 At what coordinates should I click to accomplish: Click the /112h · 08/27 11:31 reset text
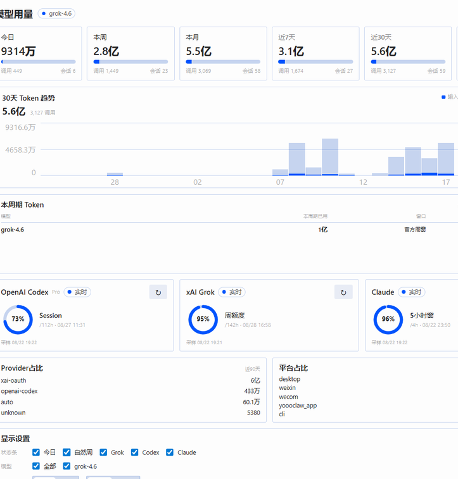point(62,325)
